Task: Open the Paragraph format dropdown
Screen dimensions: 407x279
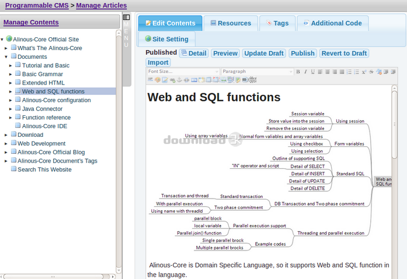Action: click(x=258, y=72)
